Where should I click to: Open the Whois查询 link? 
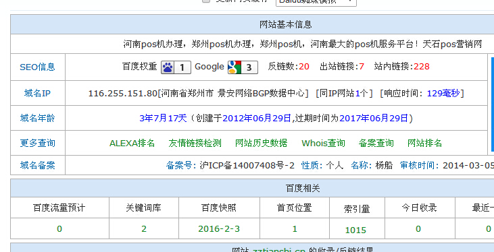[x=323, y=144]
